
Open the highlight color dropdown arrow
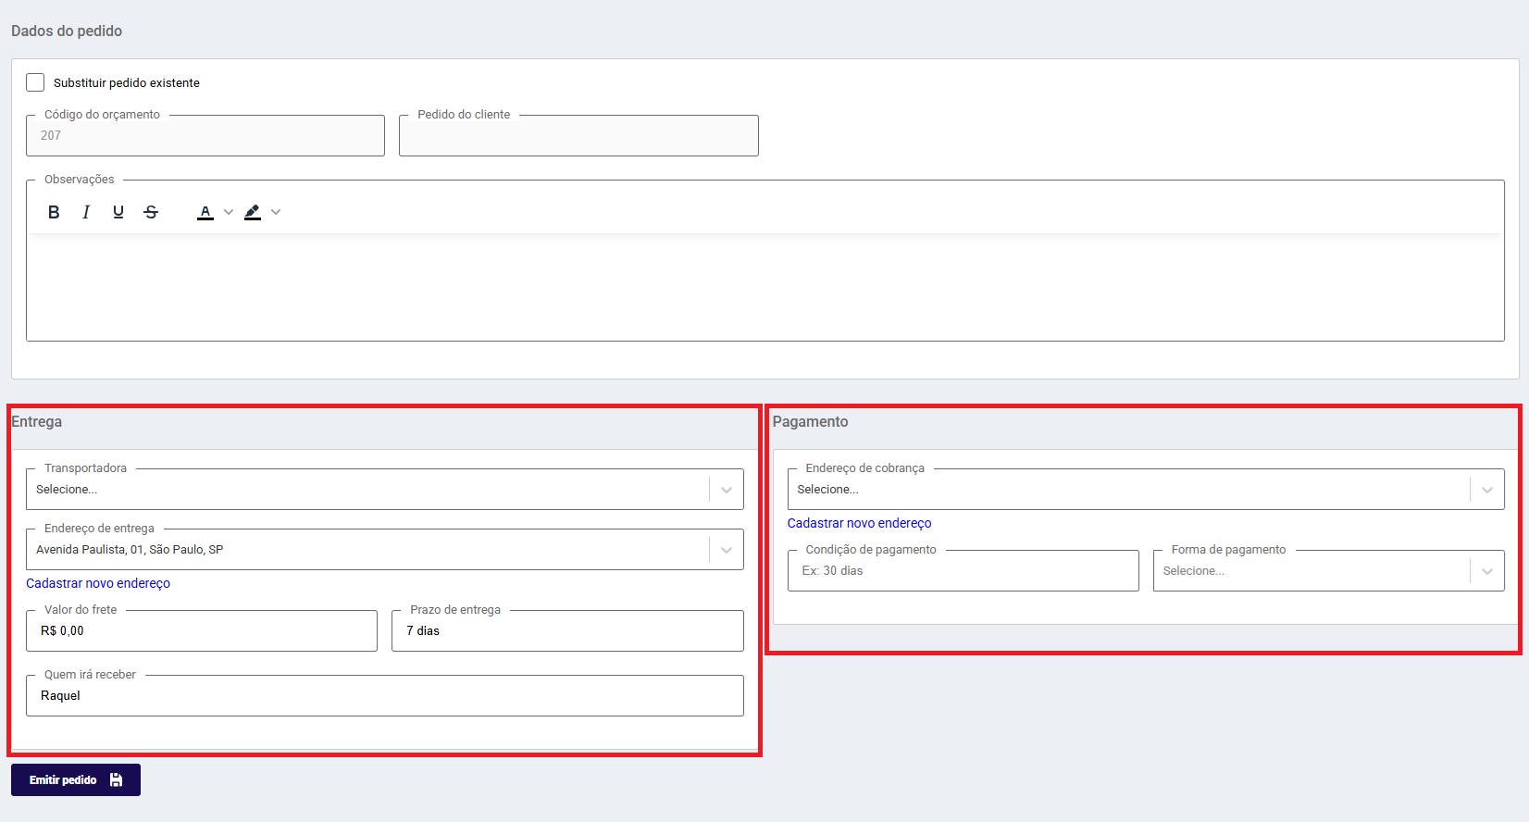[276, 212]
